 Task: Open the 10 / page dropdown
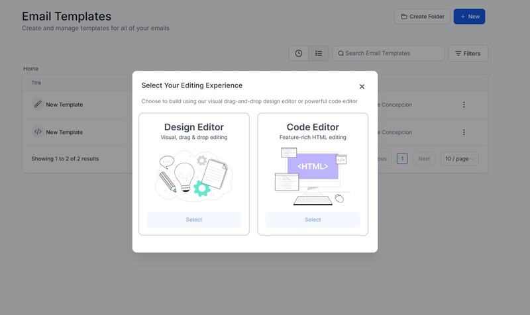459,159
